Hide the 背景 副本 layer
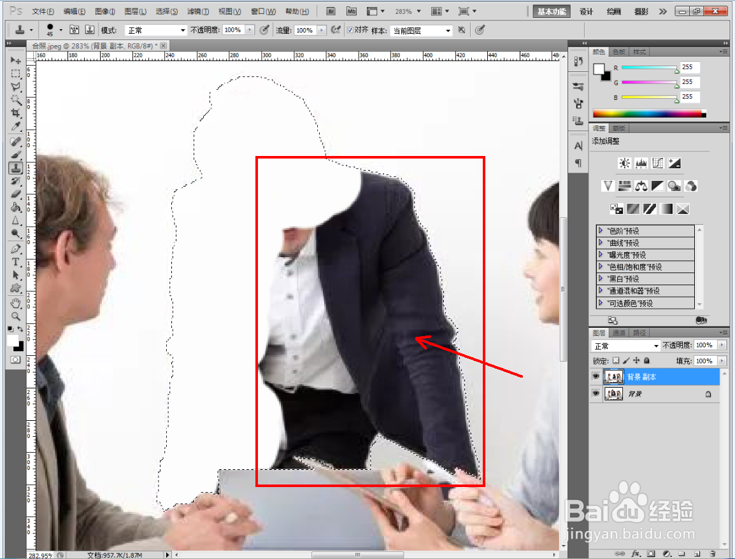This screenshot has height=559, width=735. [596, 376]
